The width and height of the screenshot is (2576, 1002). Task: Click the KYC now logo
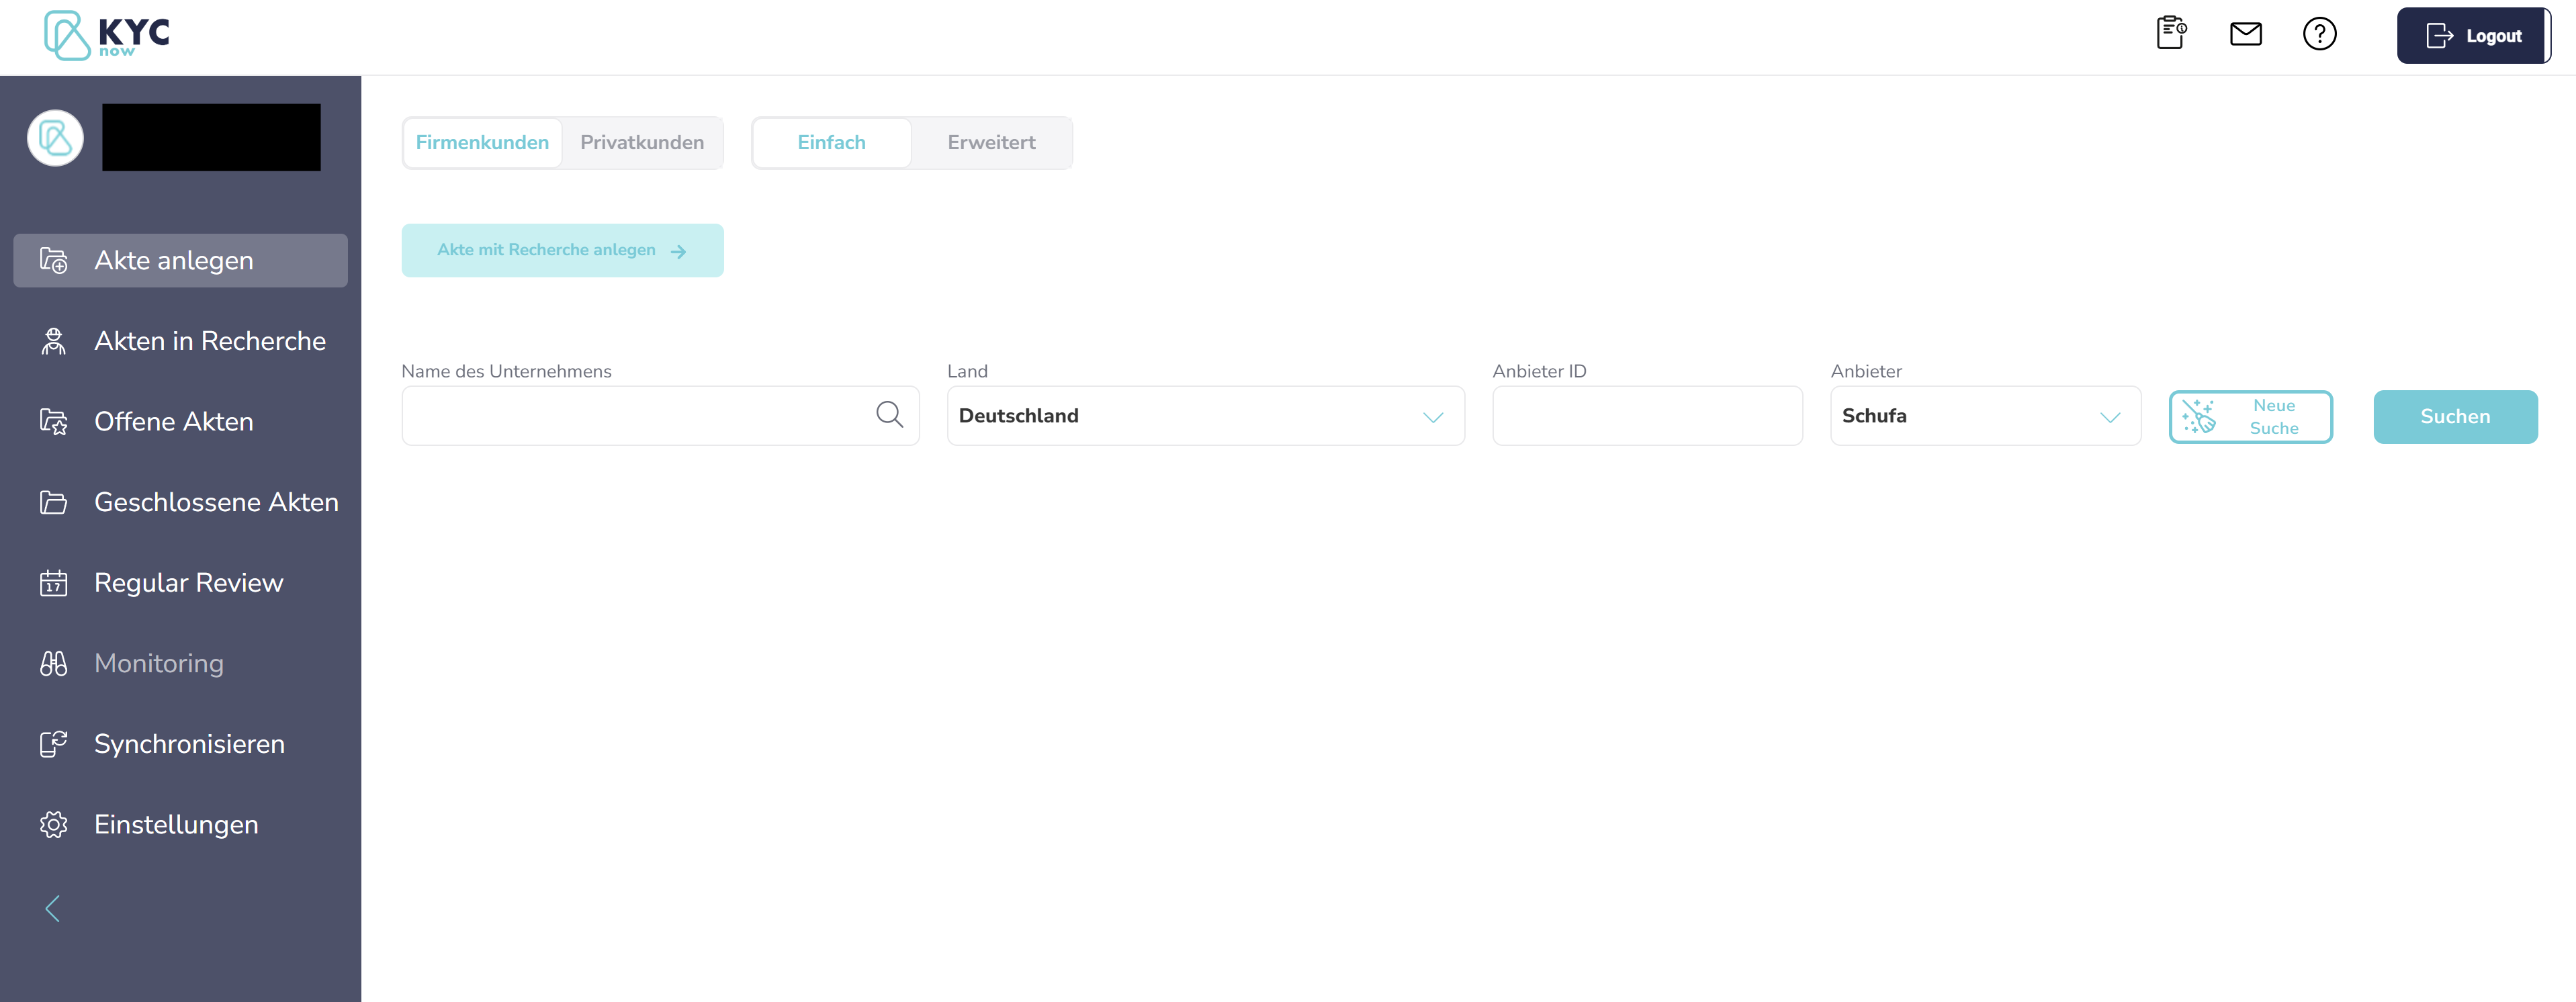point(107,36)
